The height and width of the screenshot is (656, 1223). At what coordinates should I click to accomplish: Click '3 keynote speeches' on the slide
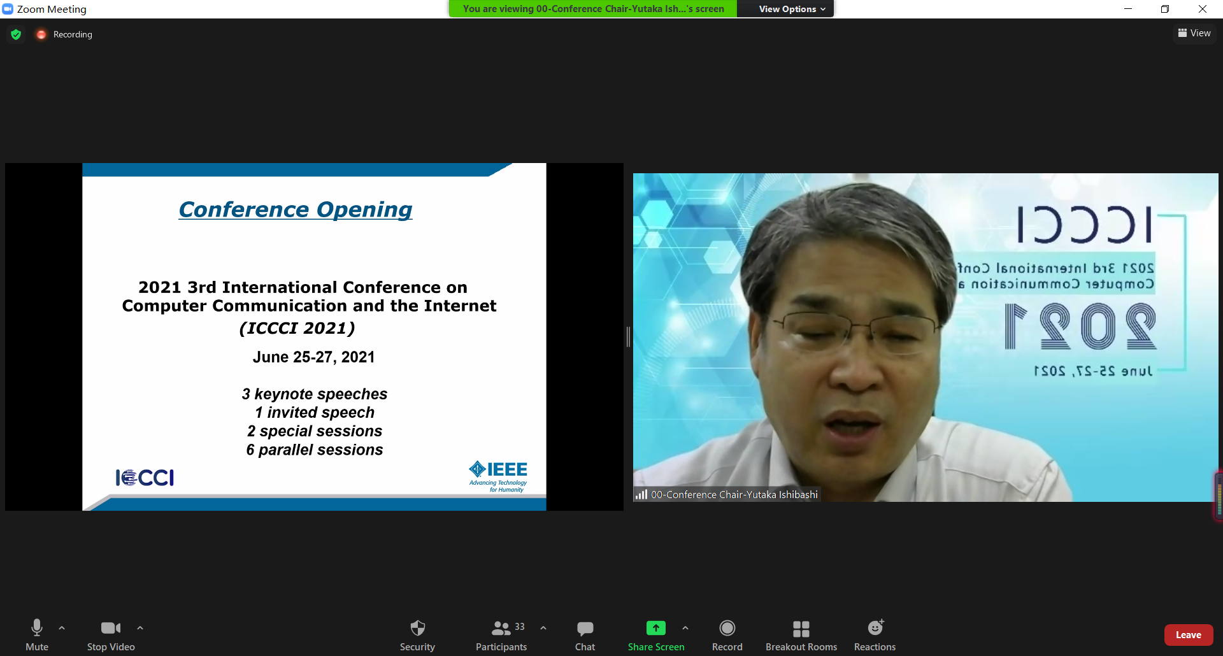[315, 394]
